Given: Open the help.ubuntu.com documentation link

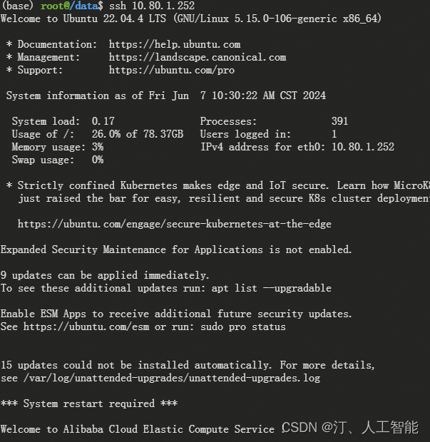Looking at the screenshot, I should click(175, 44).
